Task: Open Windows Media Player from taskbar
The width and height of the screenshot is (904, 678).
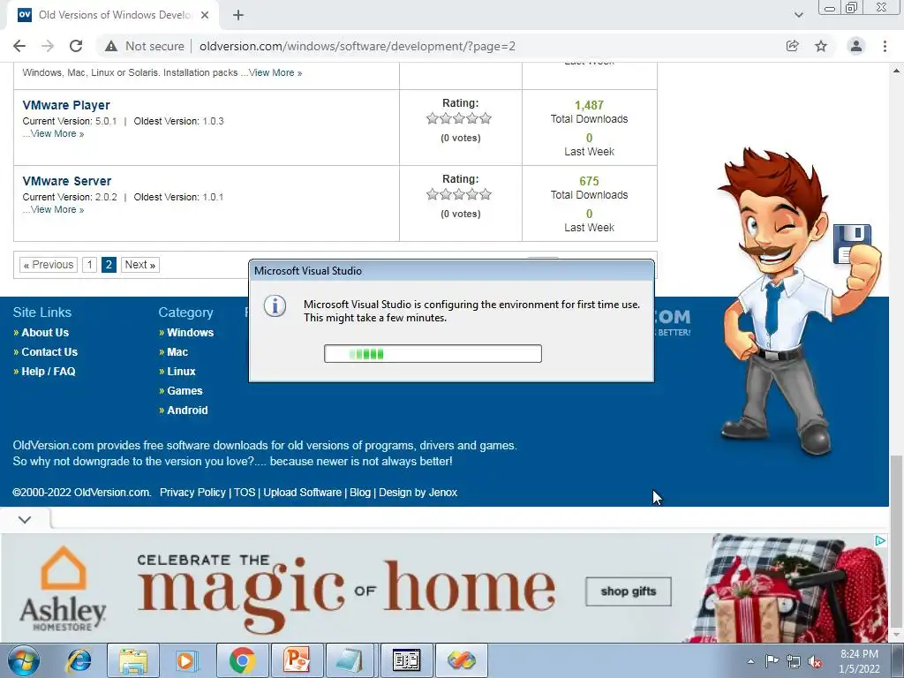Action: (187, 660)
